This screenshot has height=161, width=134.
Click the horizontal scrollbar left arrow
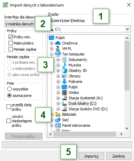click(x=50, y=134)
